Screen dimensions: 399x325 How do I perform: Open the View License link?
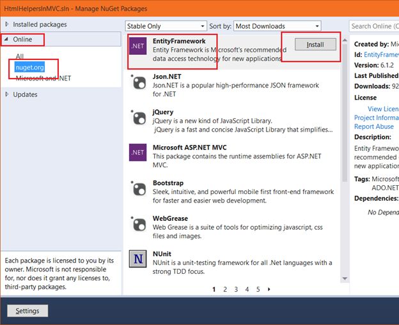[383, 109]
